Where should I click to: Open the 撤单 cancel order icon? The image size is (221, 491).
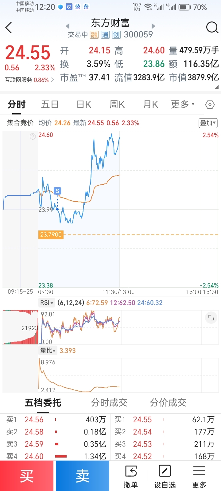click(131, 476)
